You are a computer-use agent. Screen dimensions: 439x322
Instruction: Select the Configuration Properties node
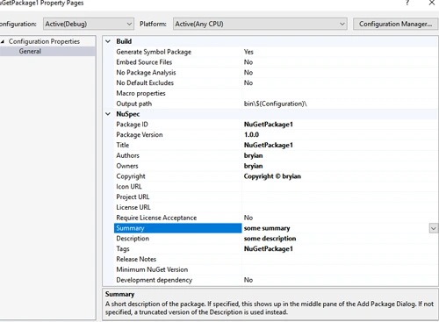[44, 41]
